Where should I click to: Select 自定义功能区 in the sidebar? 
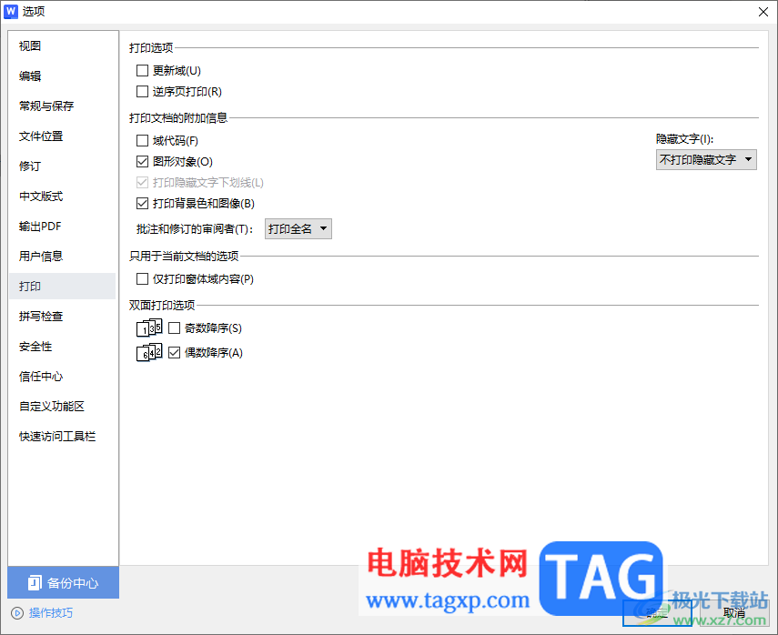tap(63, 407)
